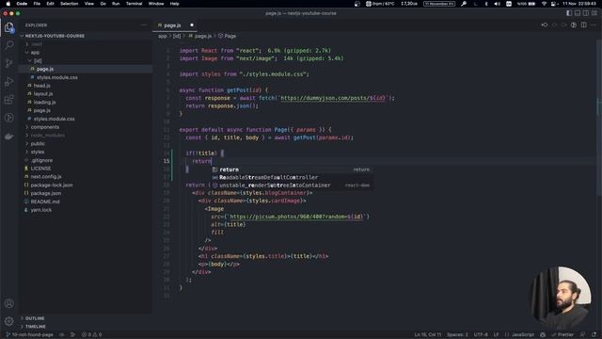The width and height of the screenshot is (602, 339).
Task: Click the 10-not-found-page git branch in status bar
Action: 29,335
